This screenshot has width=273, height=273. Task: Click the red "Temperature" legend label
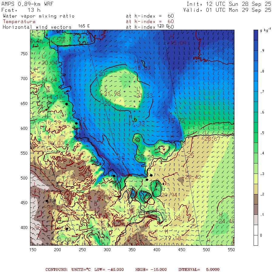19,22
